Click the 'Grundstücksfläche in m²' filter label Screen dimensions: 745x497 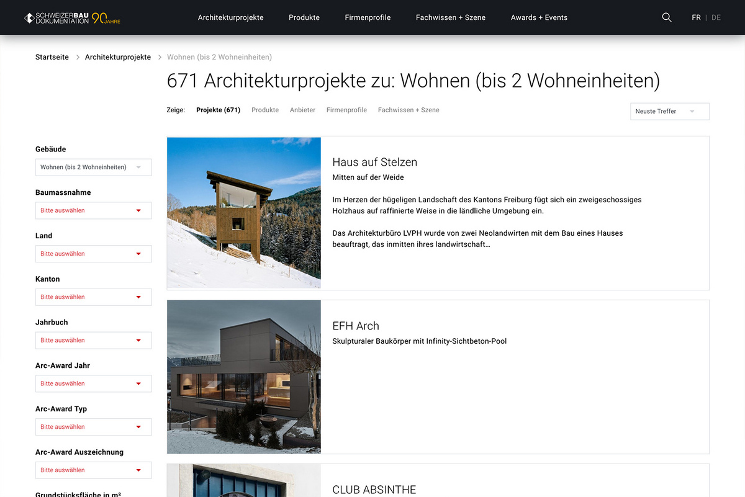pos(79,494)
